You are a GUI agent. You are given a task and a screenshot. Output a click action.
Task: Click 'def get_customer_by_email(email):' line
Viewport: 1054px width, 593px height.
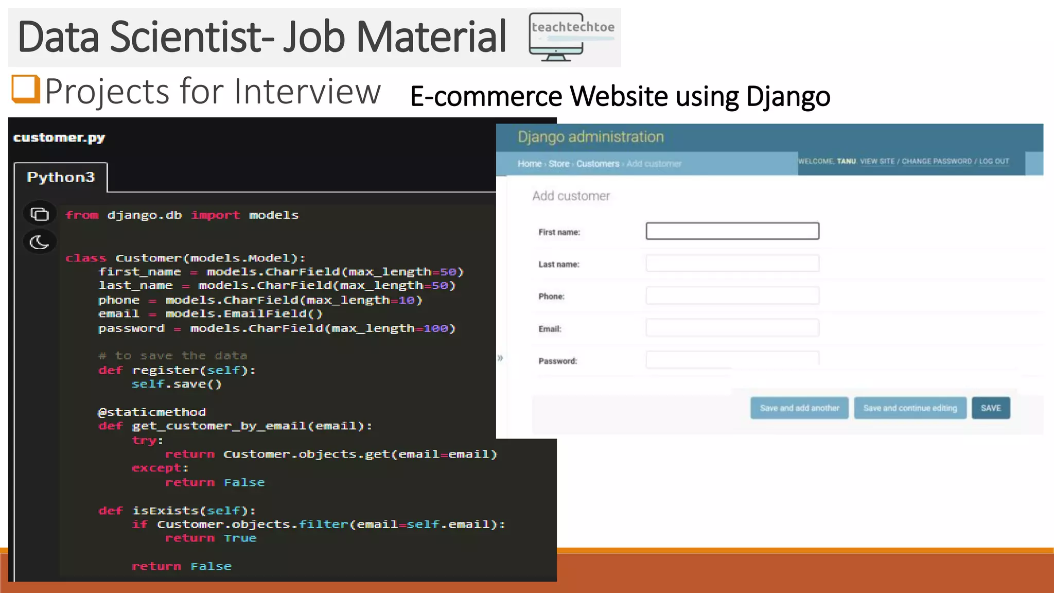[x=235, y=426]
